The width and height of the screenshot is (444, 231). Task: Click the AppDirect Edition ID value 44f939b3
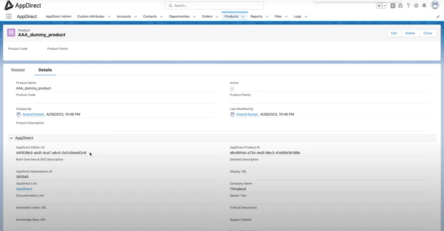[51, 153]
